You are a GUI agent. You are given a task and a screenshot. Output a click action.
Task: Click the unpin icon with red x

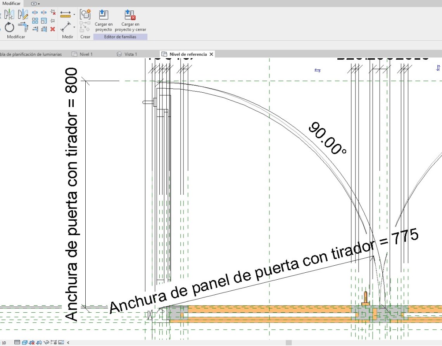[53, 12]
